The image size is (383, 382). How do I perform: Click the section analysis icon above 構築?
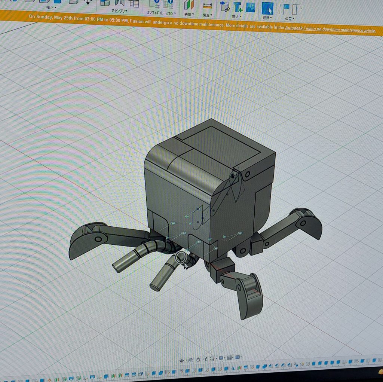(x=189, y=5)
